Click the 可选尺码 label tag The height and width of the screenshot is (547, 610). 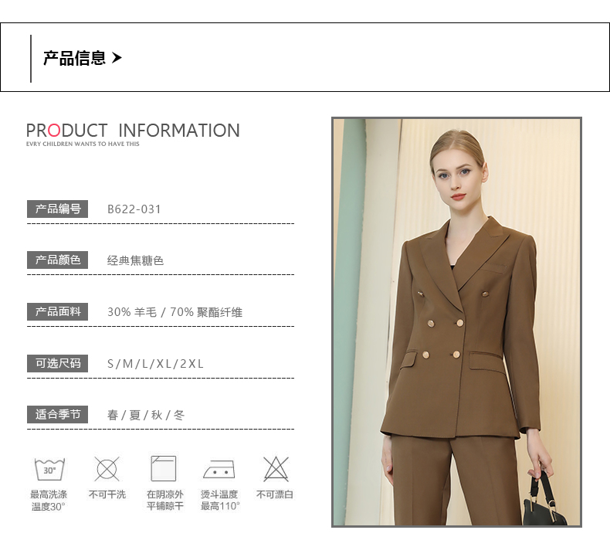(x=58, y=364)
